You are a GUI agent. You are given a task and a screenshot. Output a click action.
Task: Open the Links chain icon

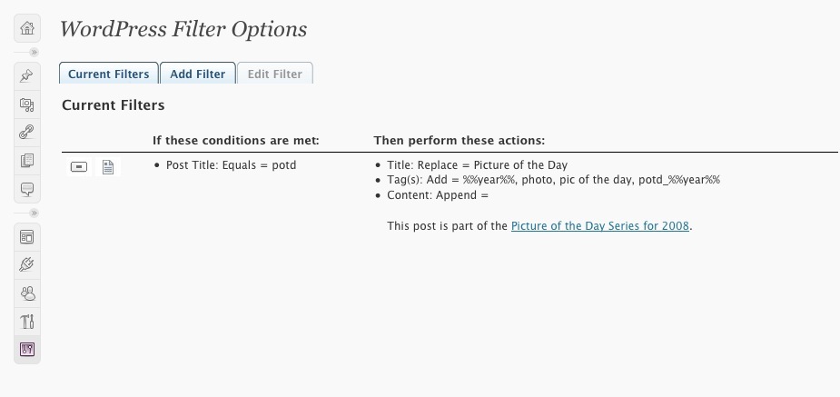26,132
